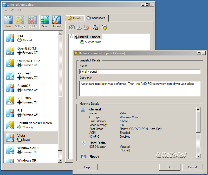The image size is (208, 175).
Task: Open the VM menu
Action: click(12, 10)
